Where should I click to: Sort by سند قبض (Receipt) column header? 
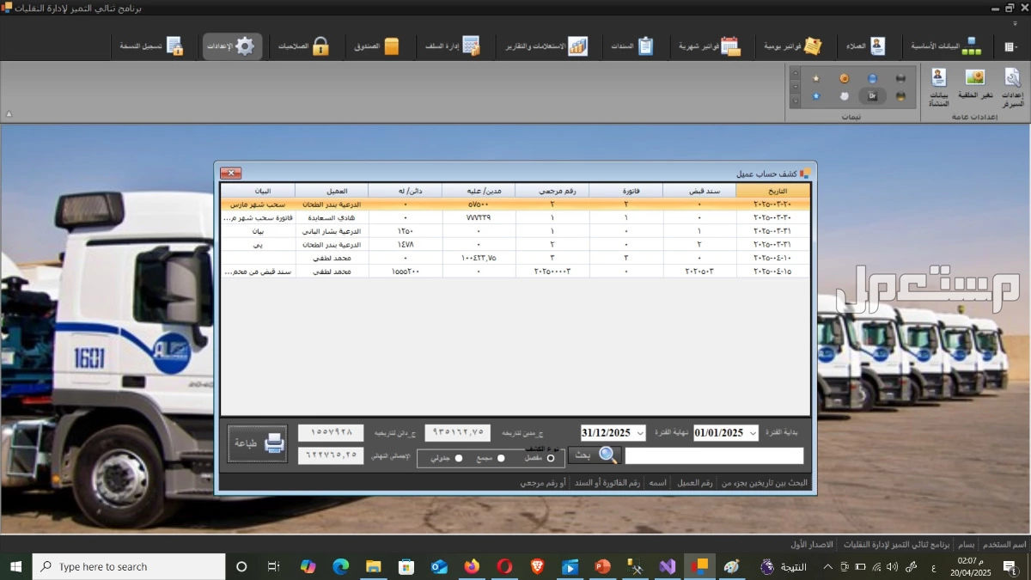coord(699,191)
